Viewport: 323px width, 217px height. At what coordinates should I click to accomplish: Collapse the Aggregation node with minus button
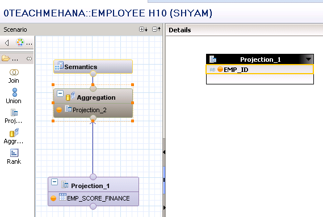click(x=60, y=93)
